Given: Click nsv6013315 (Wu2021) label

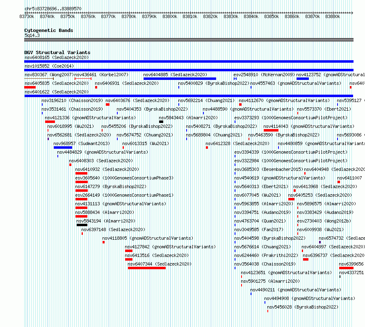Looking at the screenshot, I should 146,143.
